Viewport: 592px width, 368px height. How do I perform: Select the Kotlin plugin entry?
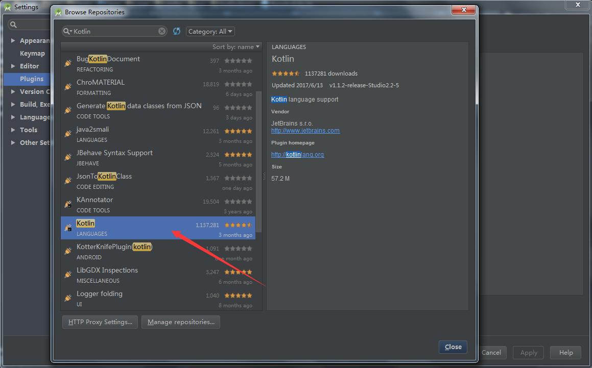[x=158, y=228]
